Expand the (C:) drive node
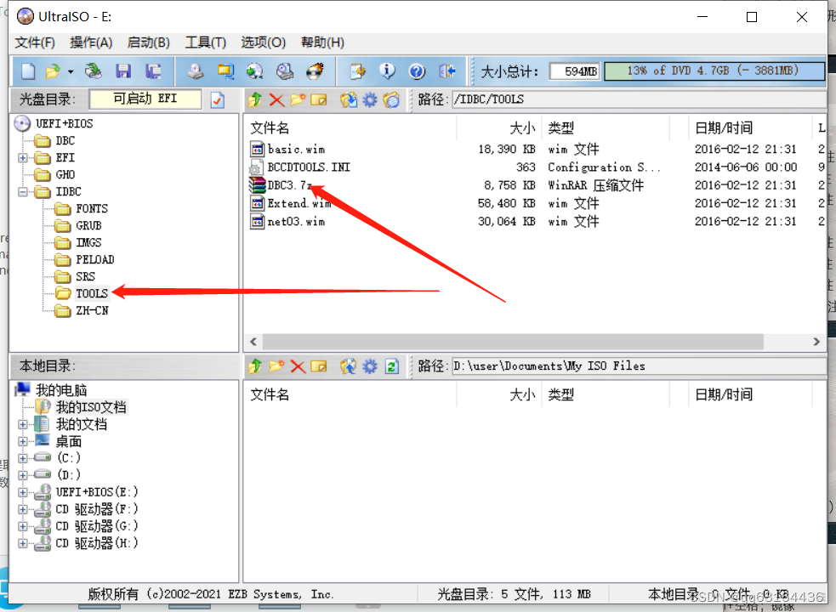836x612 pixels. (22, 458)
